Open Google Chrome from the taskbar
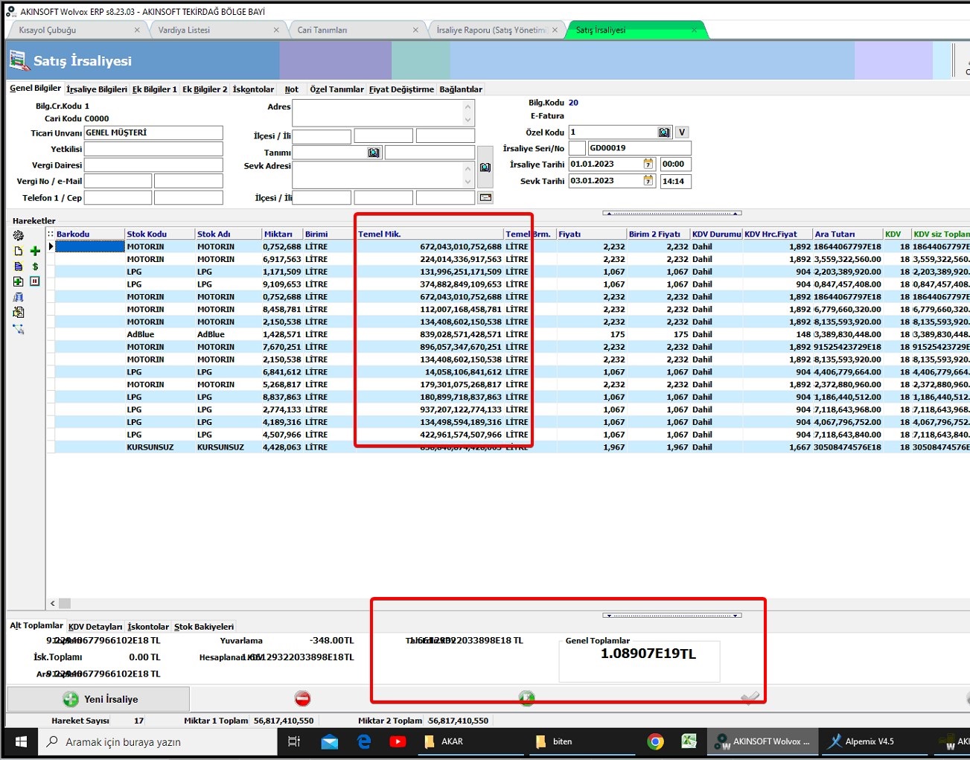Screen dimensions: 970x760 (x=655, y=741)
